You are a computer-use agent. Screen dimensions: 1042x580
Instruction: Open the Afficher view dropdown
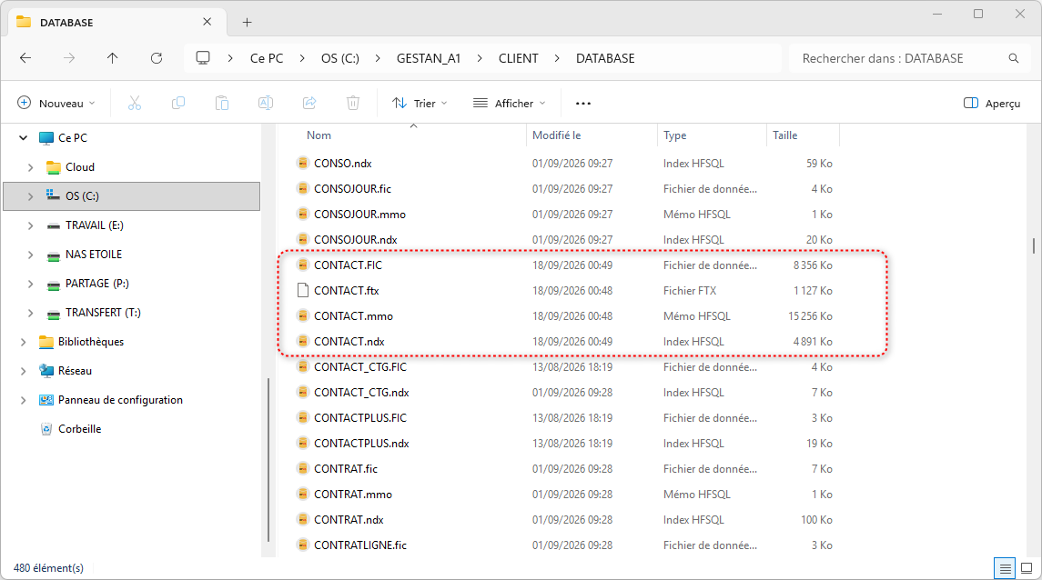click(x=509, y=103)
